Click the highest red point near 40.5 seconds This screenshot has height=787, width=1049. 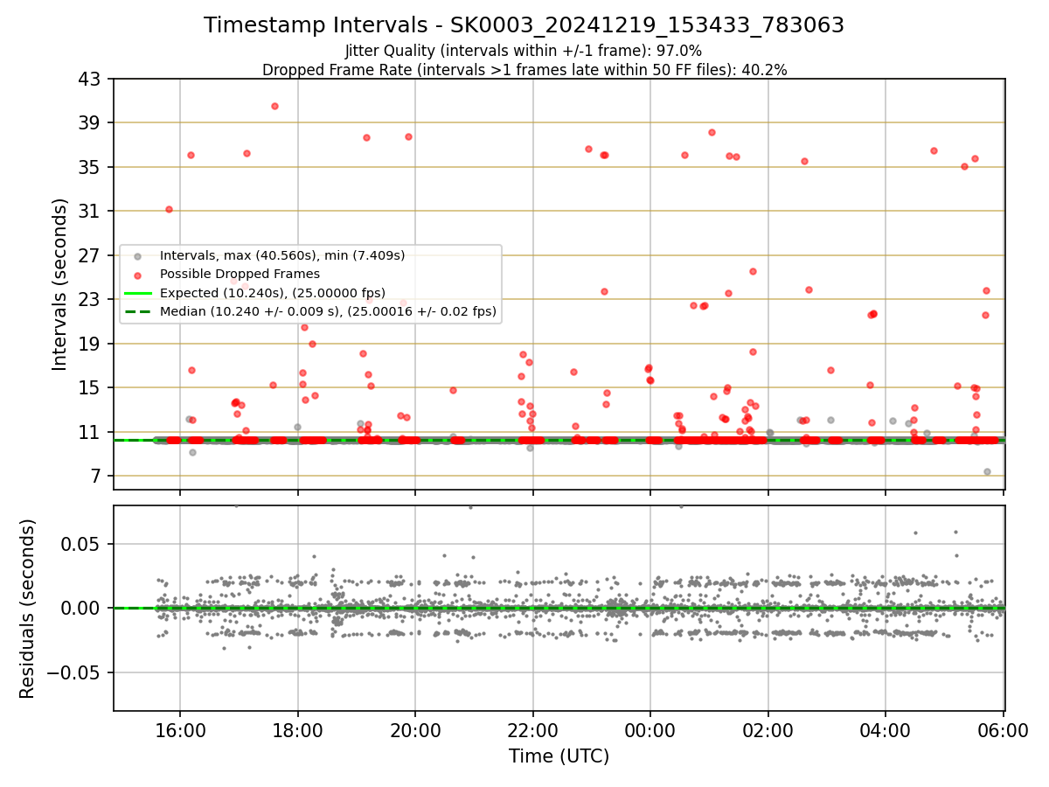coord(274,106)
